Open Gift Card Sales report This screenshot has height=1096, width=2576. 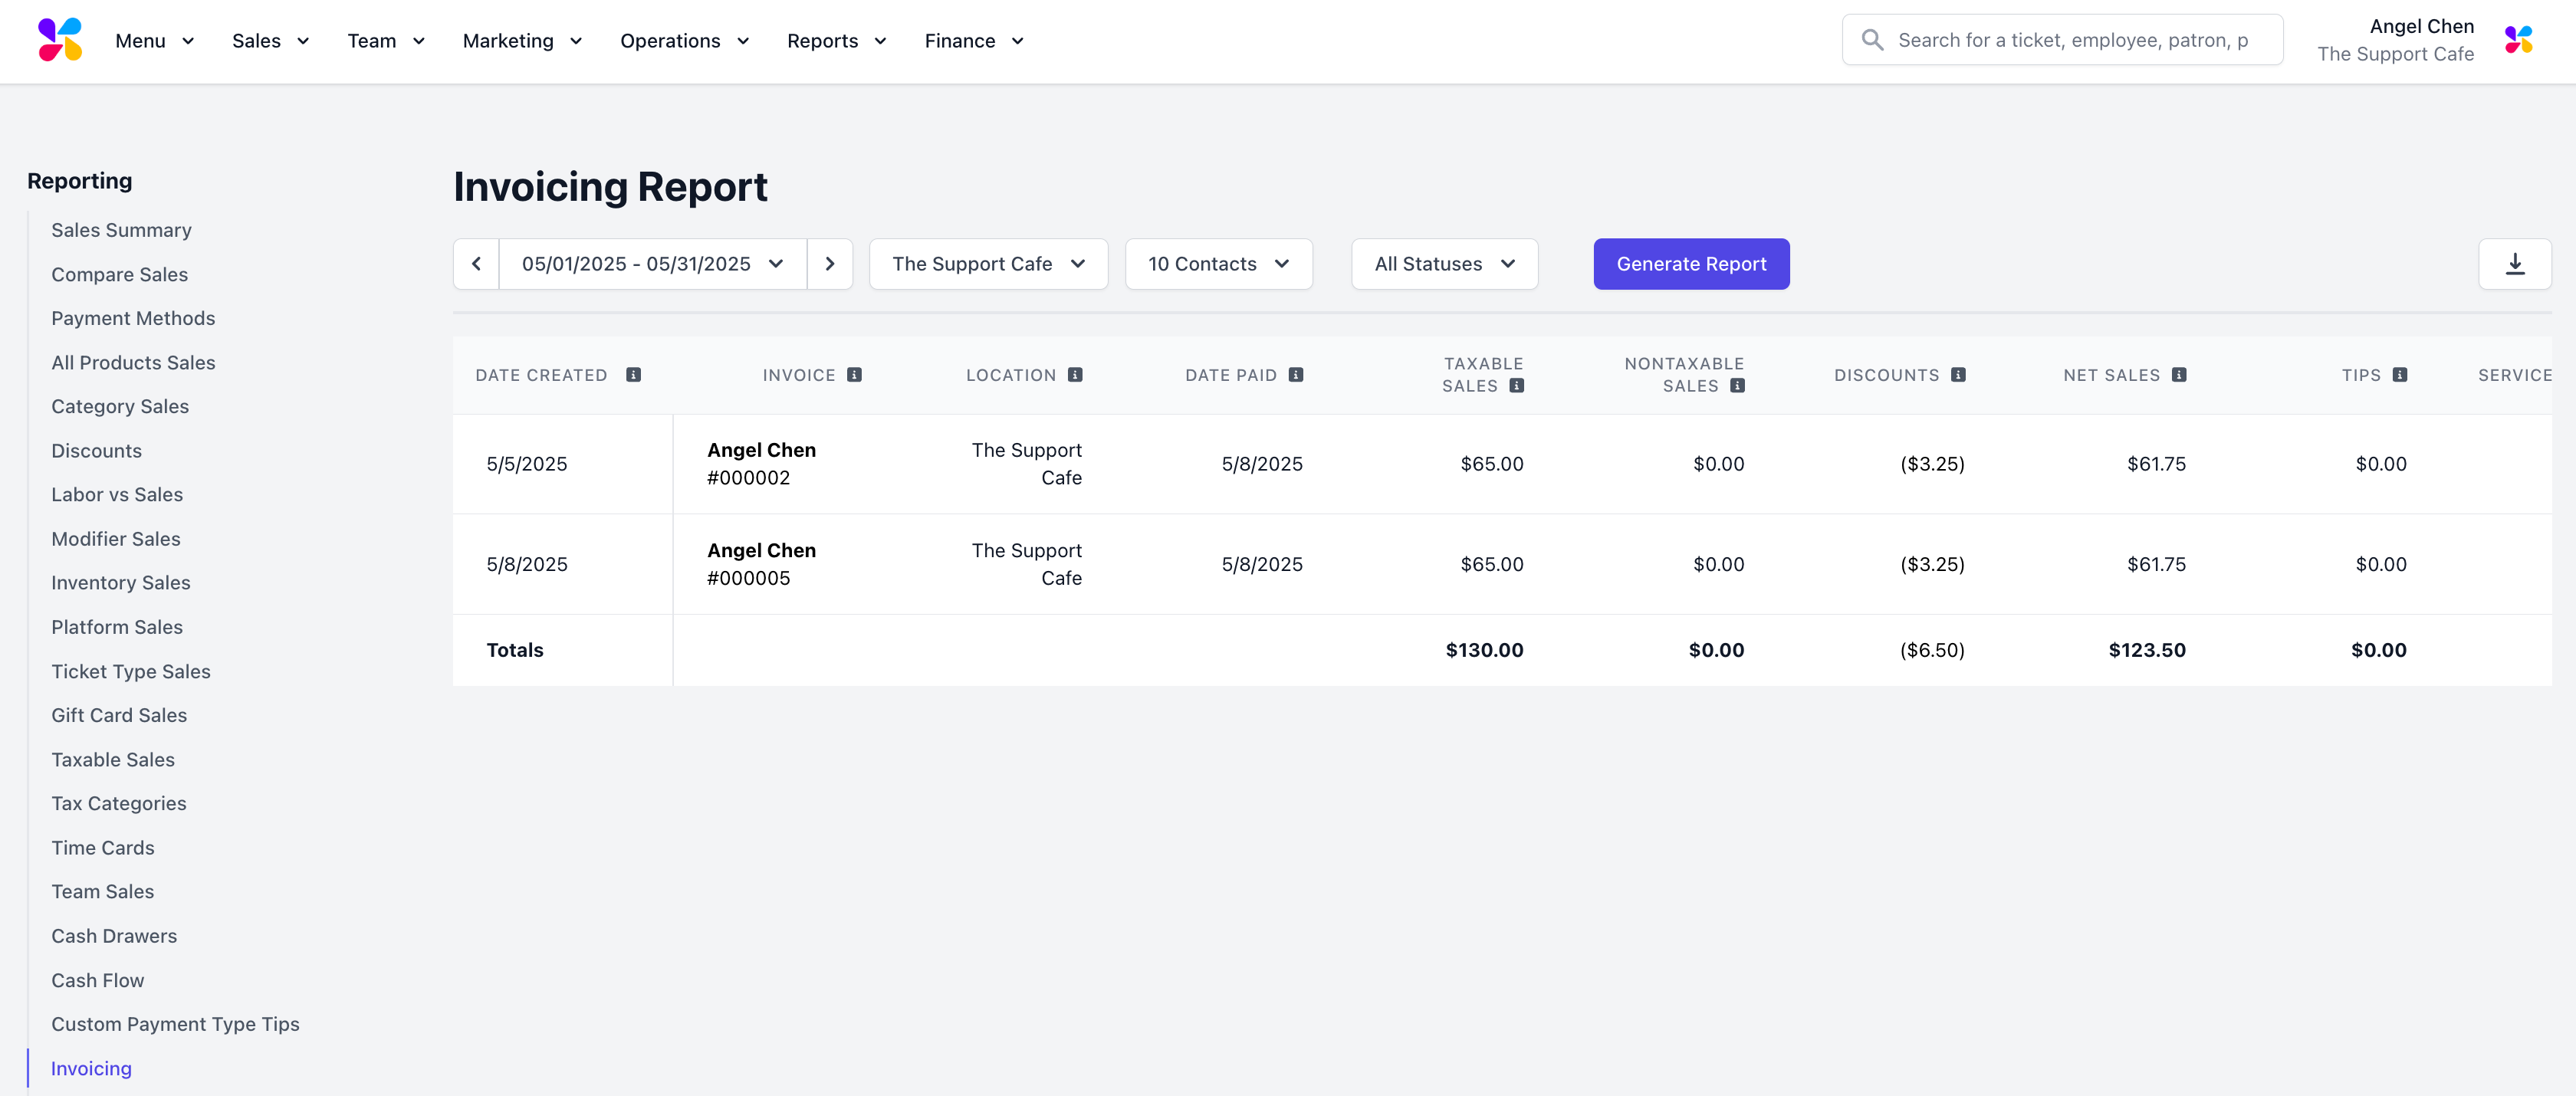point(119,716)
